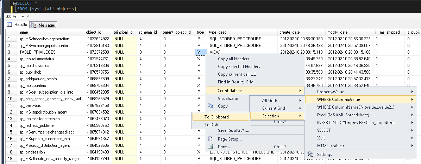Viewport: 421px width, 164px height.
Task: Choose To Clipboard
Action: point(221,117)
